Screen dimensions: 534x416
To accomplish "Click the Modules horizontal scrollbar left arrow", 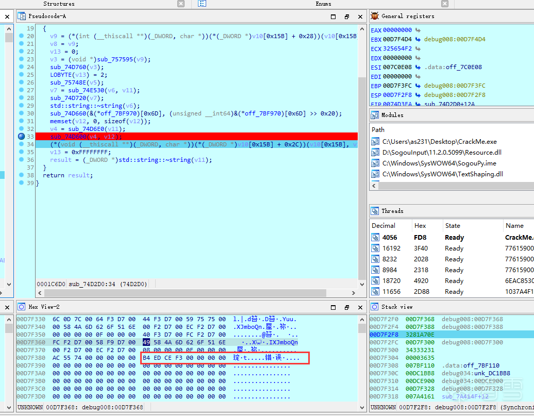I will tap(374, 186).
